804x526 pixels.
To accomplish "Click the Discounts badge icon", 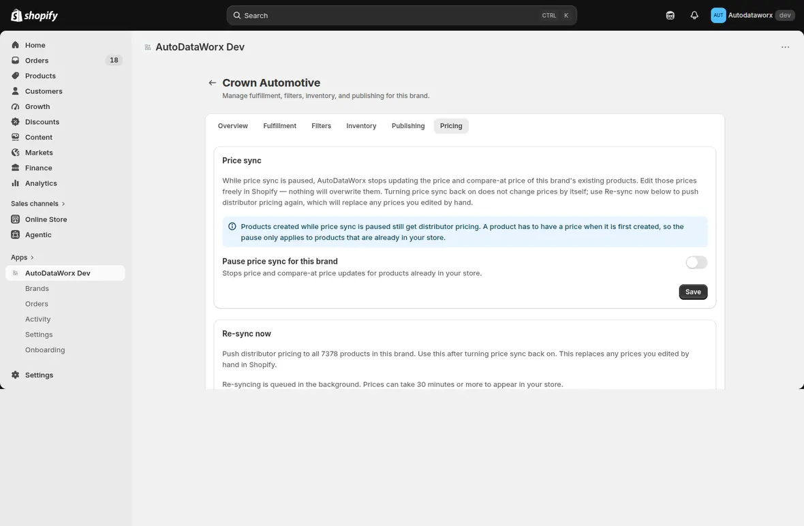I will click(16, 122).
